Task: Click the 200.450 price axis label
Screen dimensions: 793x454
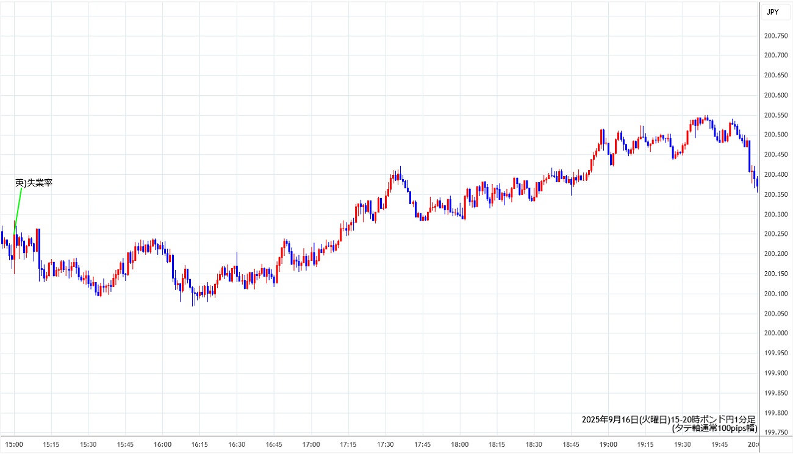Action: click(x=775, y=155)
